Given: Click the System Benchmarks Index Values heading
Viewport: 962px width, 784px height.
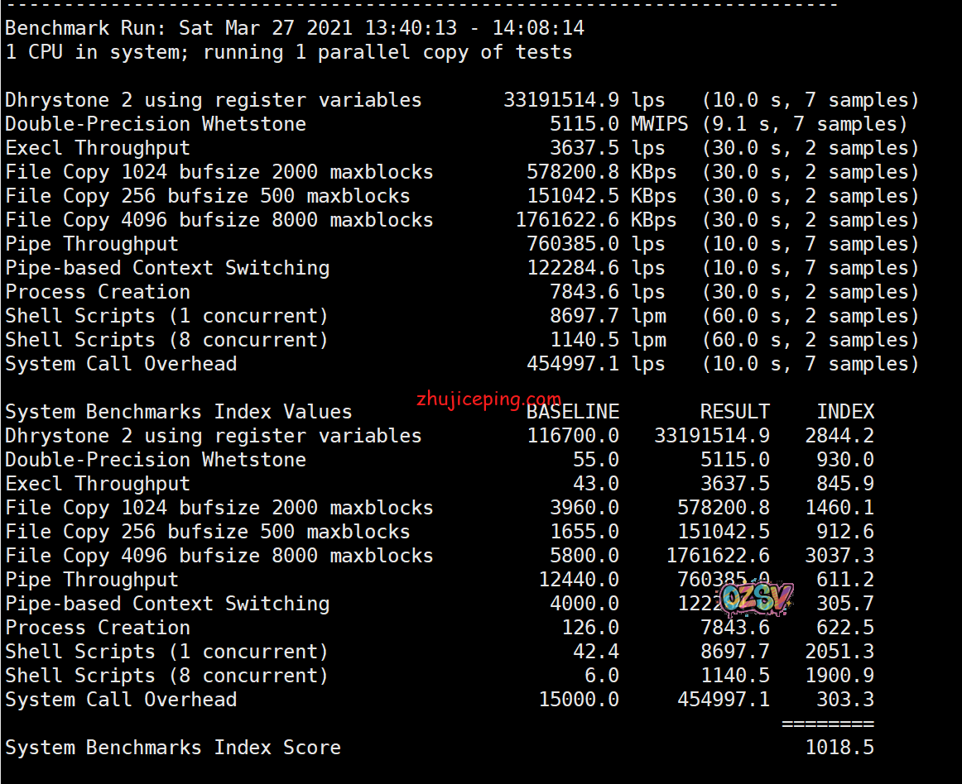Looking at the screenshot, I should pos(178,412).
